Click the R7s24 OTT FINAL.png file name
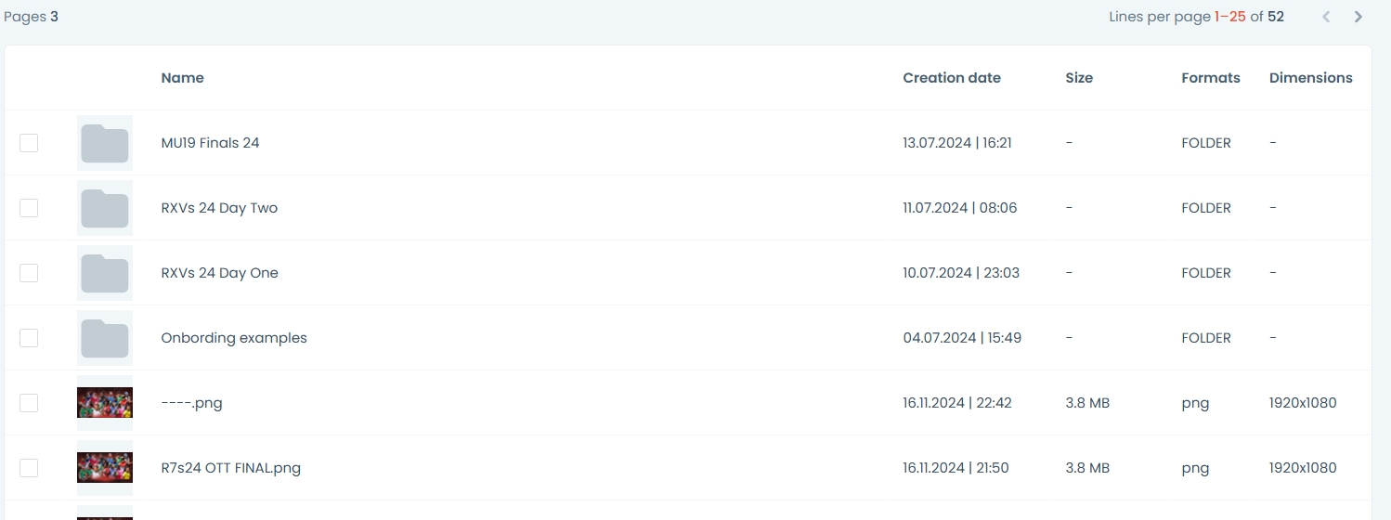The height and width of the screenshot is (520, 1391). (230, 468)
